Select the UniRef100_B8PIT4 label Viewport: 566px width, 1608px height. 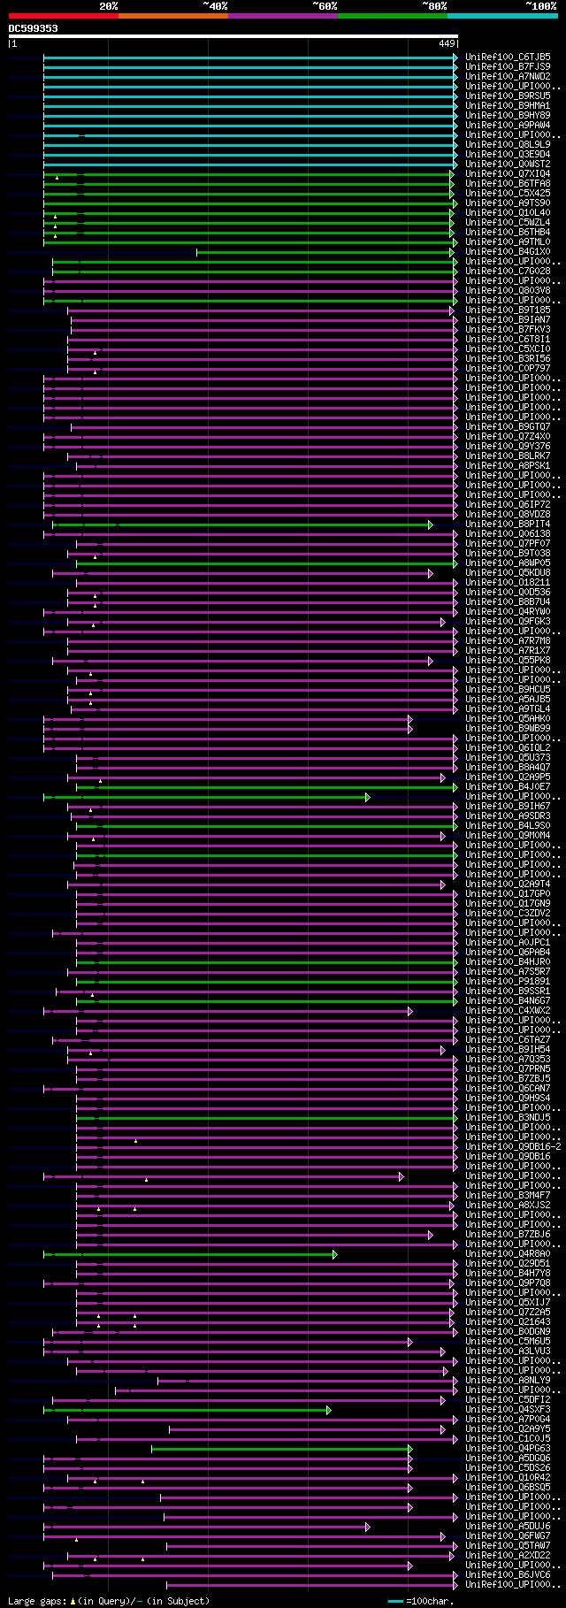pyautogui.click(x=508, y=524)
